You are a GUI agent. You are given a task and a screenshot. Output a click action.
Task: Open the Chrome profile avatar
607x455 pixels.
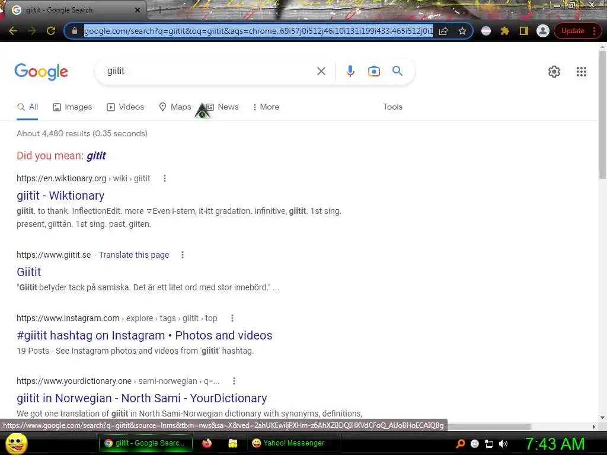[543, 31]
